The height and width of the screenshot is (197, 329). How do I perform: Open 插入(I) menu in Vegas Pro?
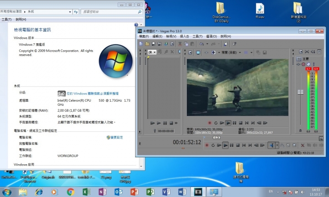coord(185,36)
